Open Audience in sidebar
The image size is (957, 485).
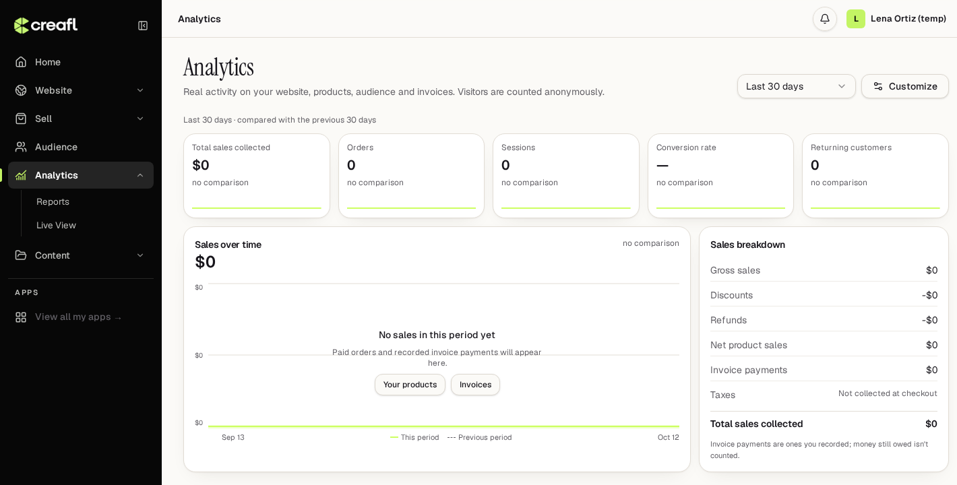click(81, 147)
